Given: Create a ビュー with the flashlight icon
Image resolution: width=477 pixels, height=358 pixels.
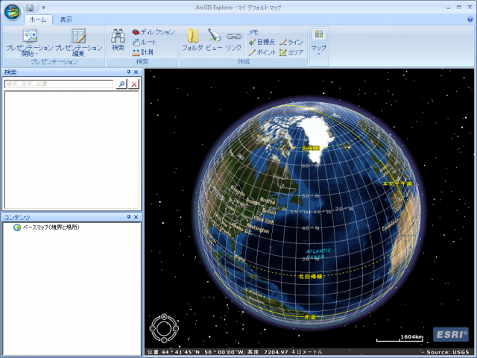Looking at the screenshot, I should 215,40.
